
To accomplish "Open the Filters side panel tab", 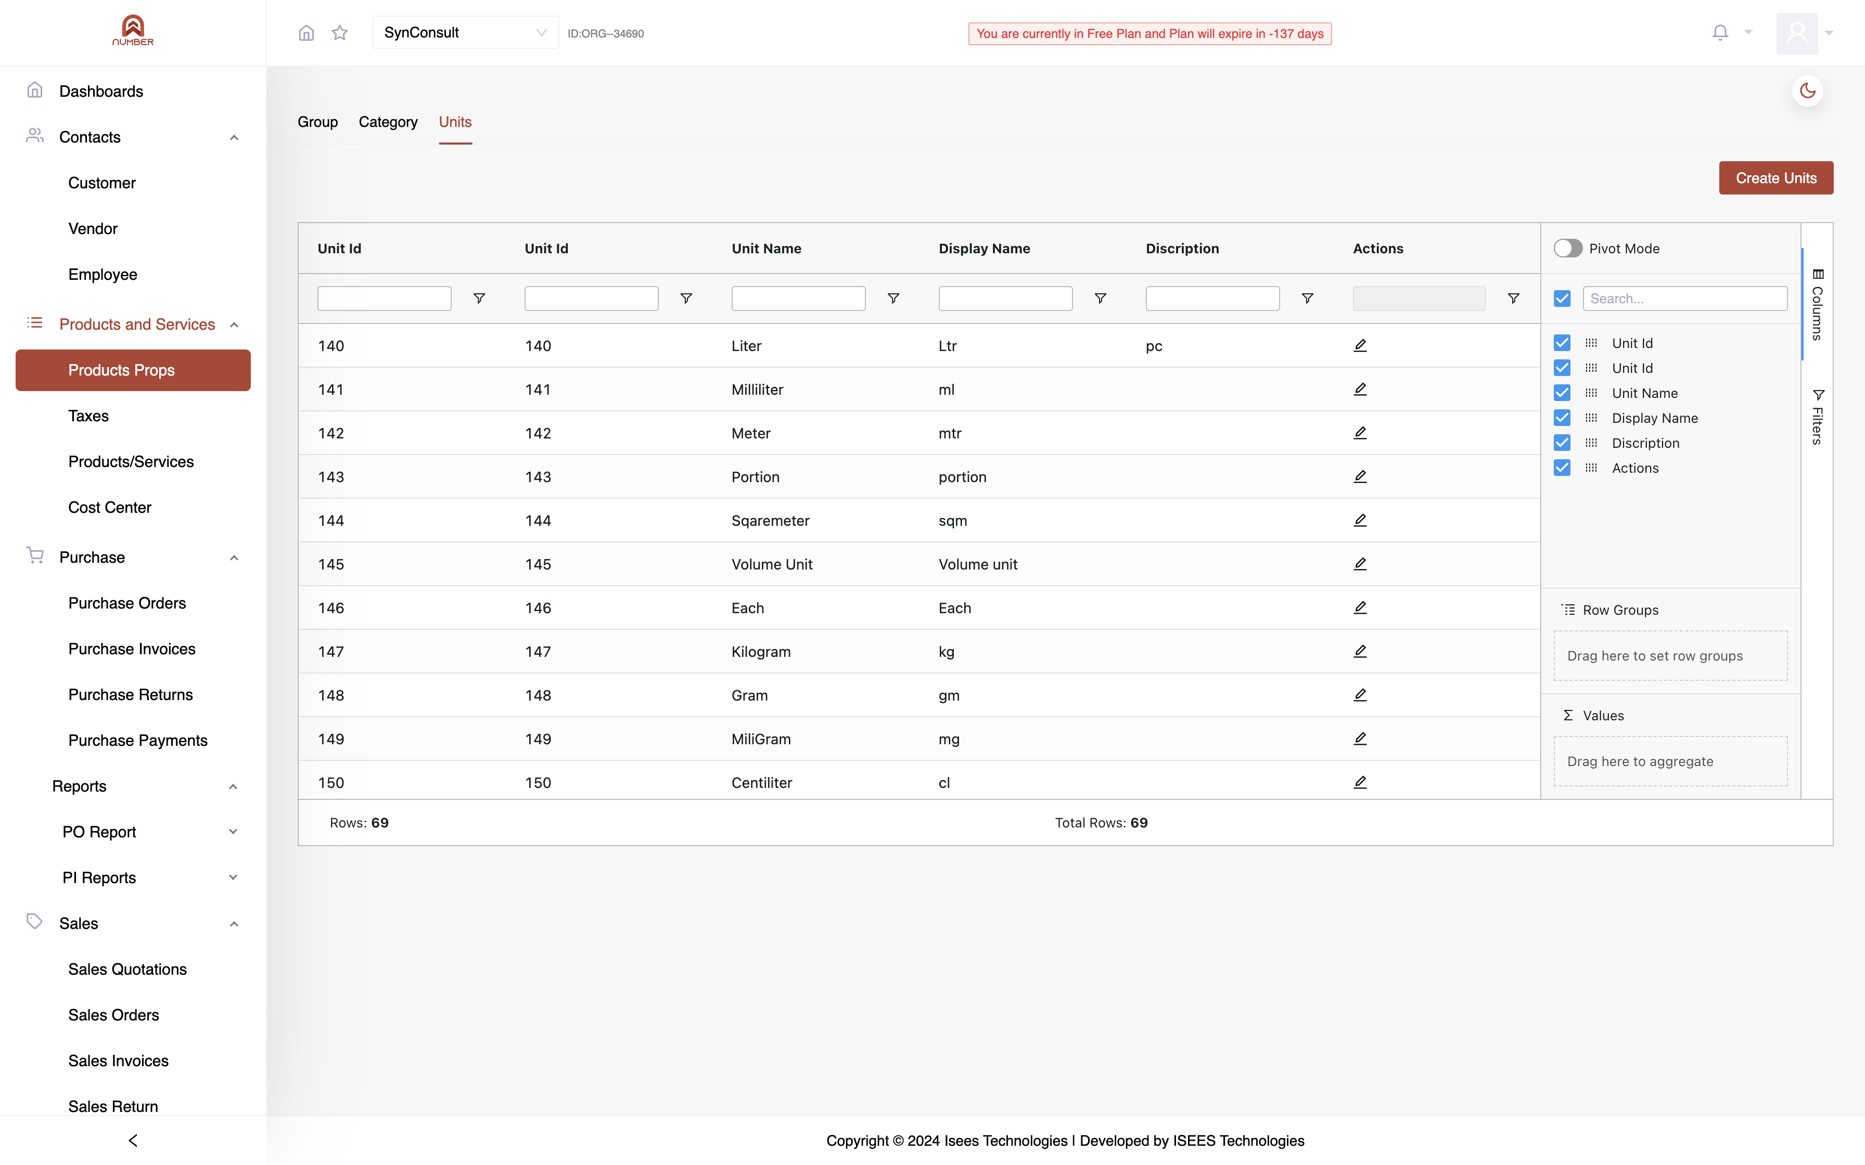I will coord(1817,417).
